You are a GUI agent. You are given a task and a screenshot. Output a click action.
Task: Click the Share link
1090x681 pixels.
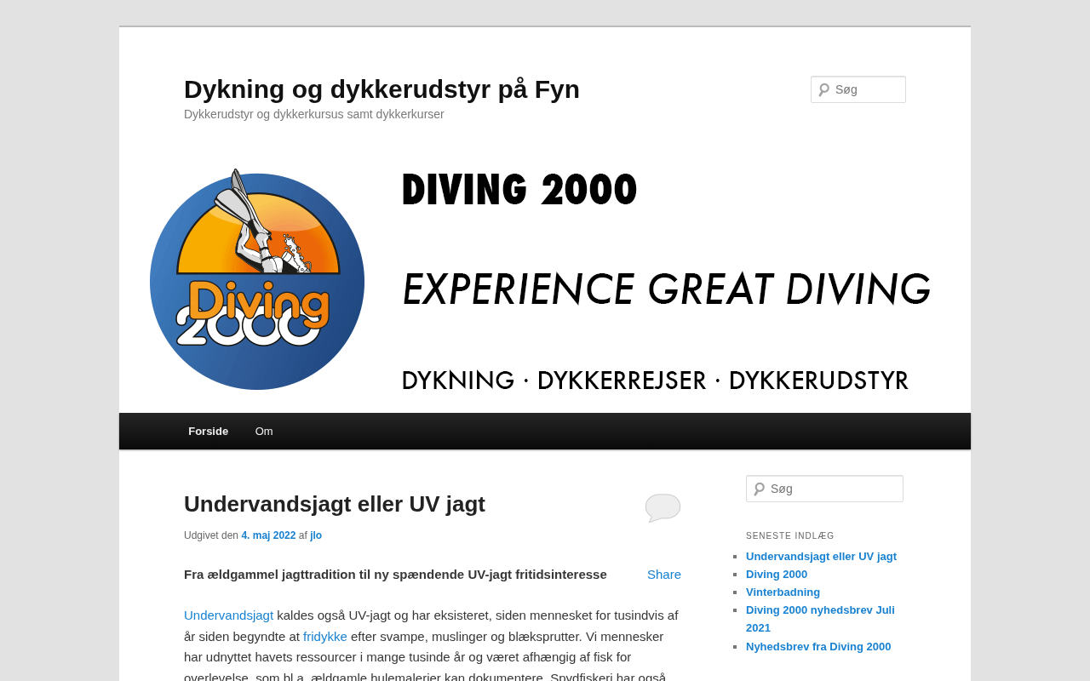(664, 575)
